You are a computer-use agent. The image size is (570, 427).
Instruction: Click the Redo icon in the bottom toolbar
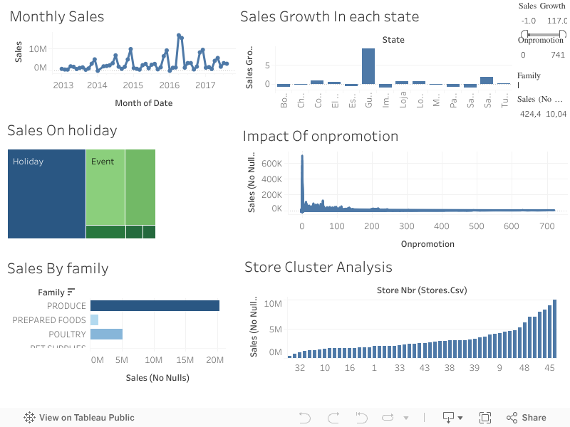(332, 418)
